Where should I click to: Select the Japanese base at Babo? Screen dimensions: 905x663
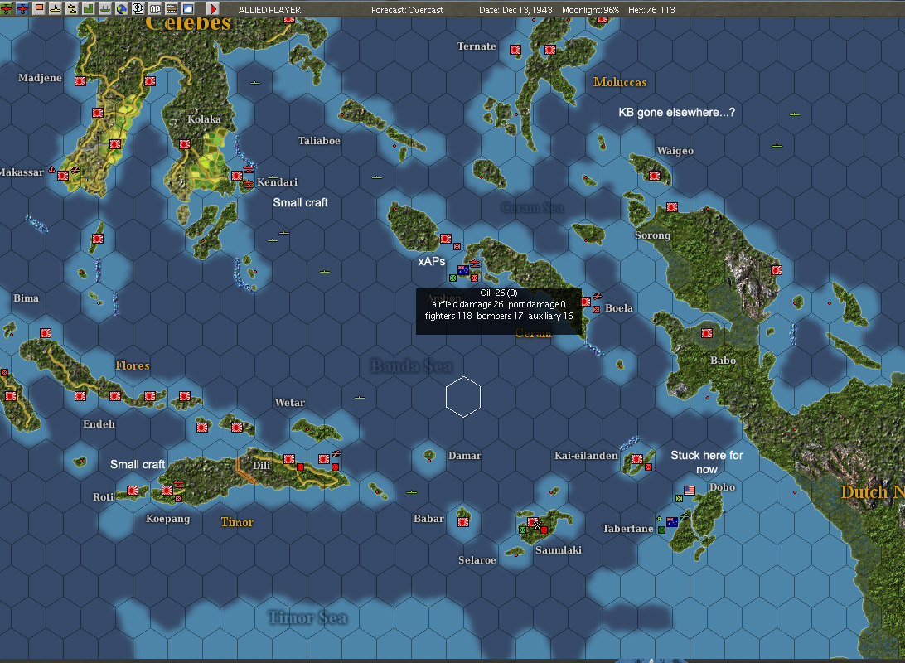[x=706, y=333]
